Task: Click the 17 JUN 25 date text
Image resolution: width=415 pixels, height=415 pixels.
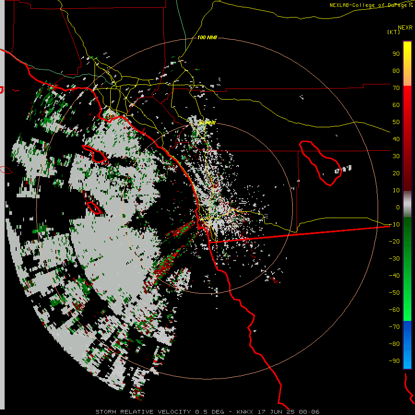Action: tap(276, 412)
